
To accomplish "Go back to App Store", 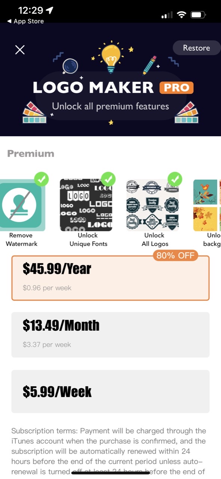I will 25,21.
